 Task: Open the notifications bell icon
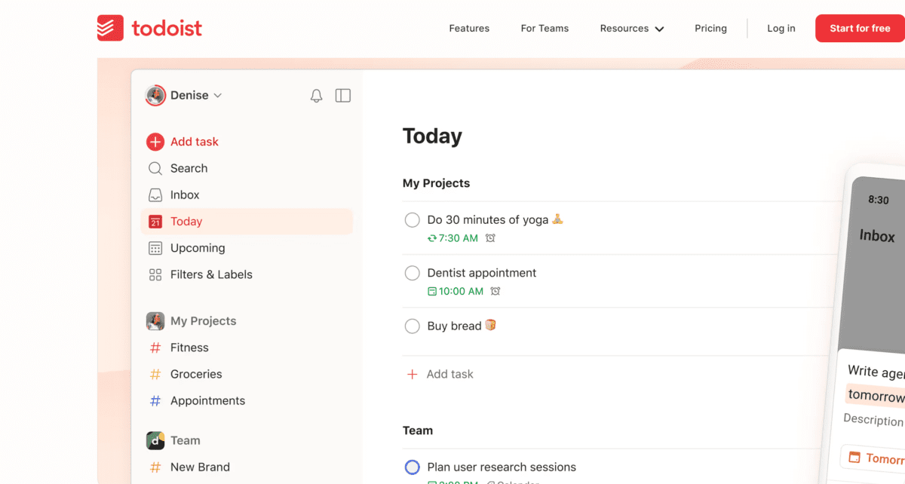317,96
